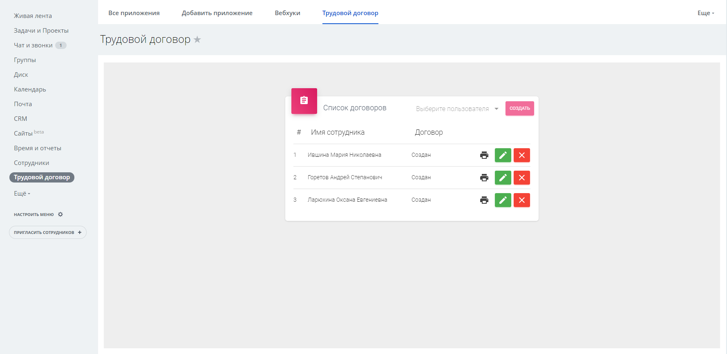727x354 pixels.
Task: Print contract for Ларюхина Оксана Евгениевна
Action: 484,200
